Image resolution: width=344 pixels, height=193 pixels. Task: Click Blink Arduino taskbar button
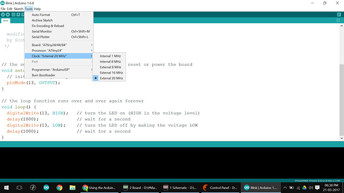point(261,188)
